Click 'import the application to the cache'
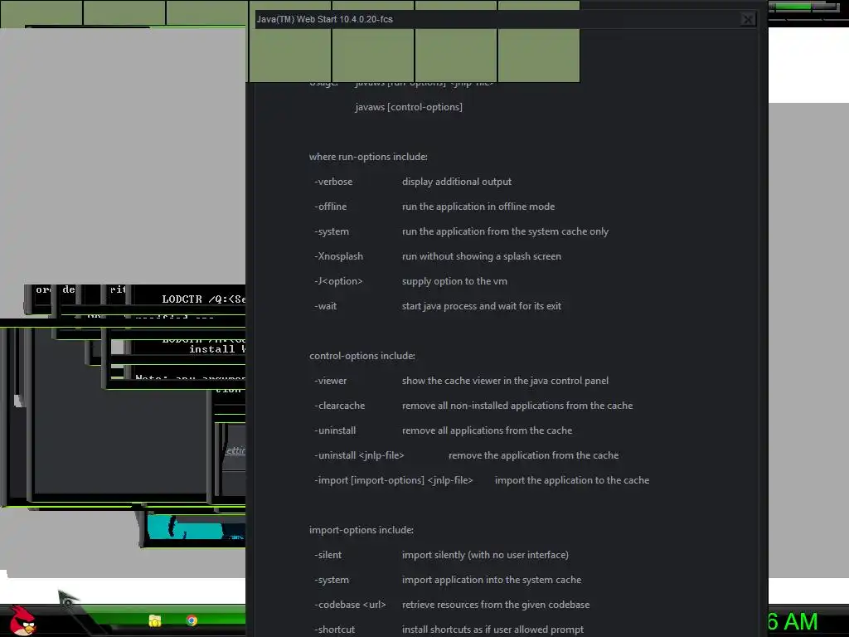Screen dimensions: 849x637 coord(572,481)
